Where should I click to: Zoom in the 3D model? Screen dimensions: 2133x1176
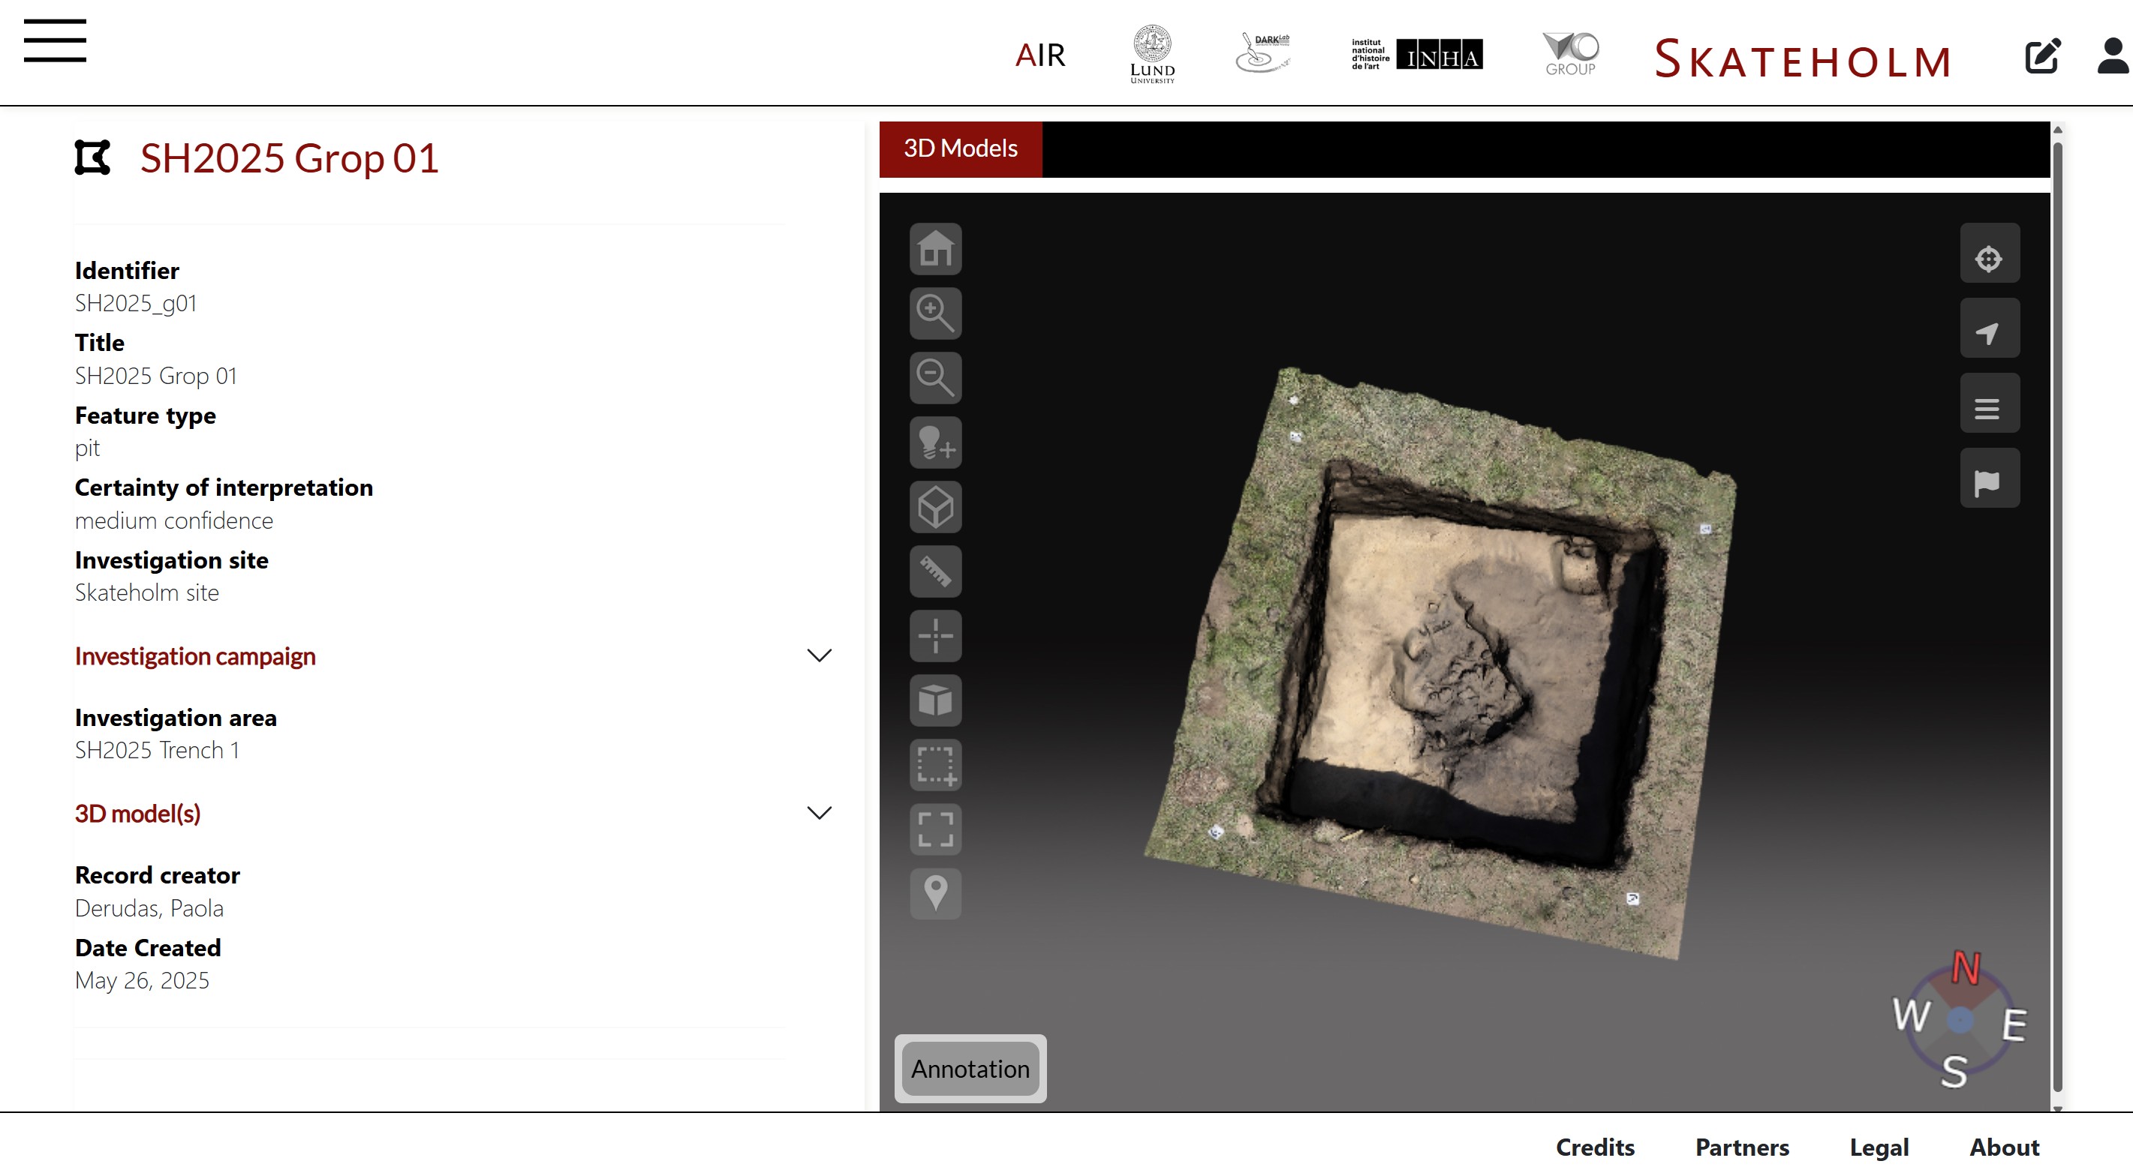(936, 313)
